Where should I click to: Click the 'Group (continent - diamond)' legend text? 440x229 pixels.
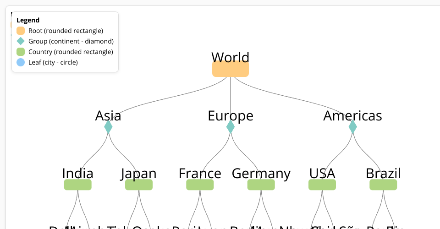coord(71,41)
